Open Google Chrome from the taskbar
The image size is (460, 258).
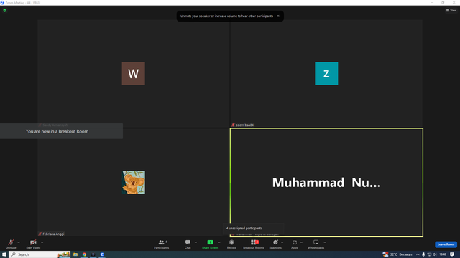coord(84,254)
